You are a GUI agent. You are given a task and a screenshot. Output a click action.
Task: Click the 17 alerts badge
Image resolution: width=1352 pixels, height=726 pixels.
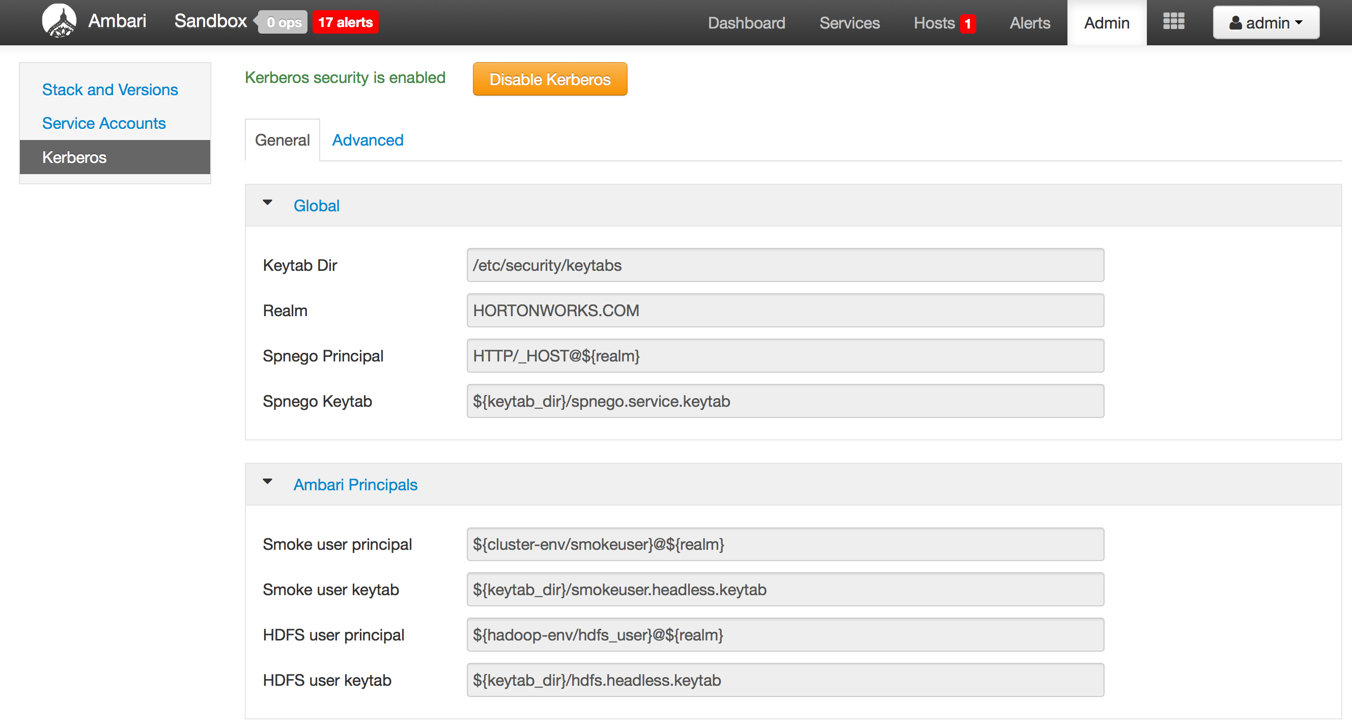coord(345,22)
